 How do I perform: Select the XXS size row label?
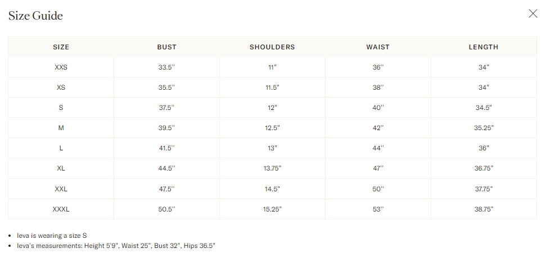pos(61,67)
